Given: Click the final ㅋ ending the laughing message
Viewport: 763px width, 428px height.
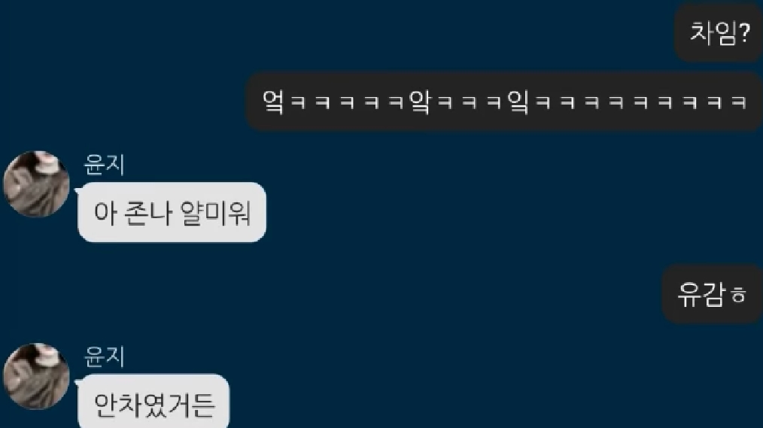Looking at the screenshot, I should coord(739,102).
